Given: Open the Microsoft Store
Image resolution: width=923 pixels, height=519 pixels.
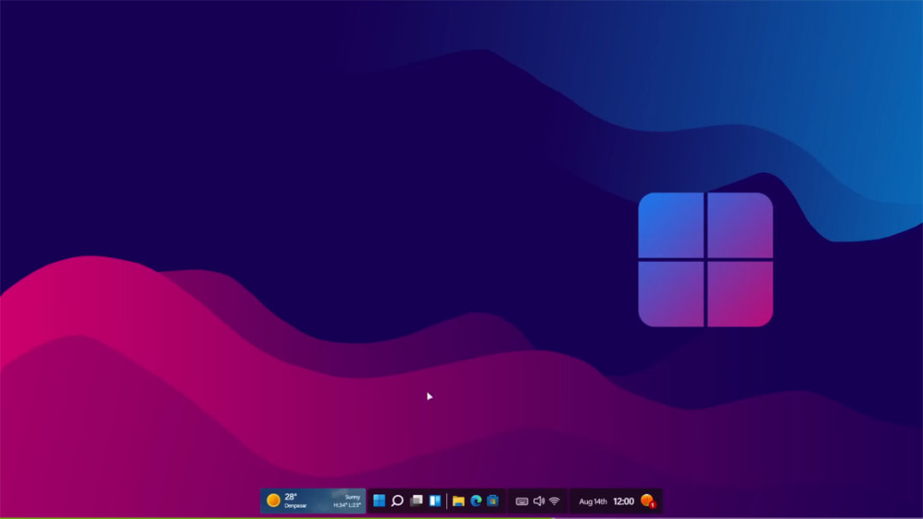Looking at the screenshot, I should click(x=493, y=501).
